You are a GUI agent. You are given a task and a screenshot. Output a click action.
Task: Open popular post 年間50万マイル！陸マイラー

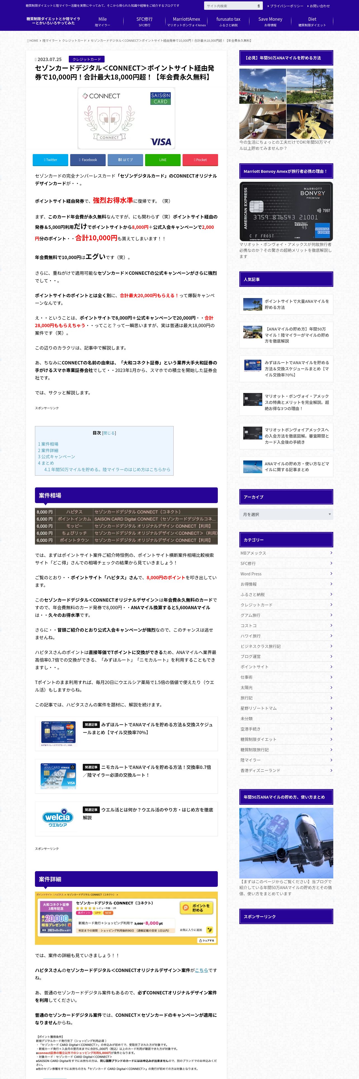pos(286,335)
